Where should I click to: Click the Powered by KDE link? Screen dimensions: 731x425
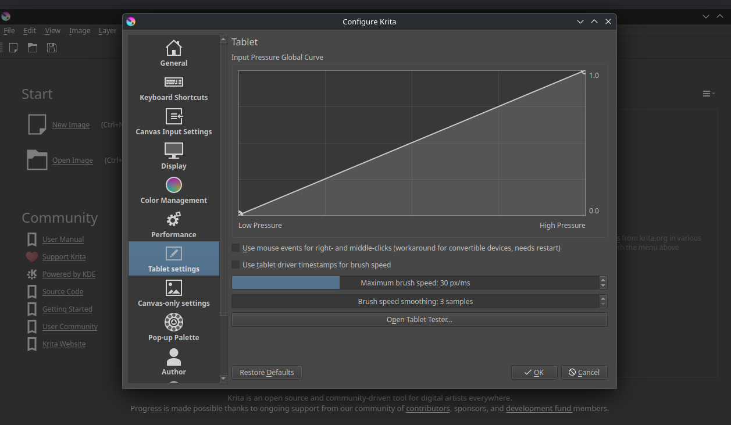[69, 274]
